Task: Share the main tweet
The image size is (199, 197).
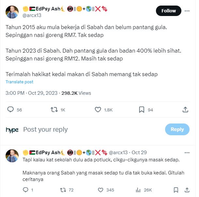Action: [185, 110]
